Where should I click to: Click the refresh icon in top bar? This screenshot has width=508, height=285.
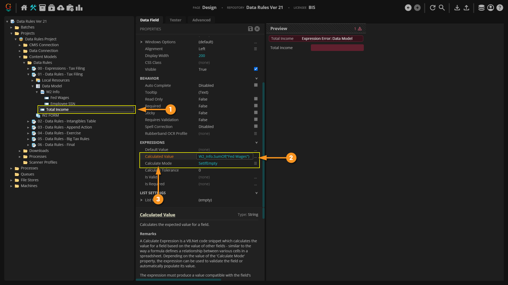click(433, 8)
